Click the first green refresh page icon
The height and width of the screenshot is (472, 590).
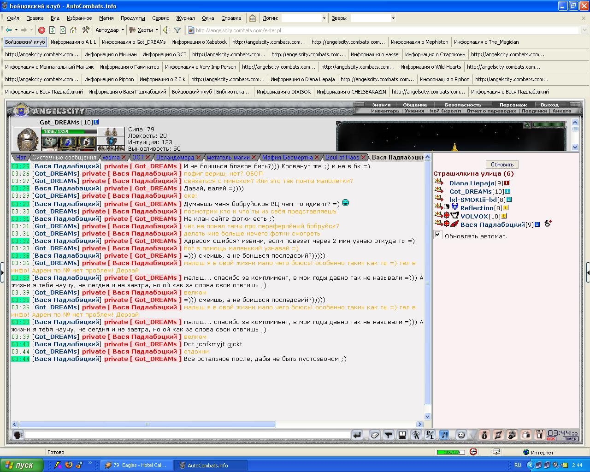(52, 30)
